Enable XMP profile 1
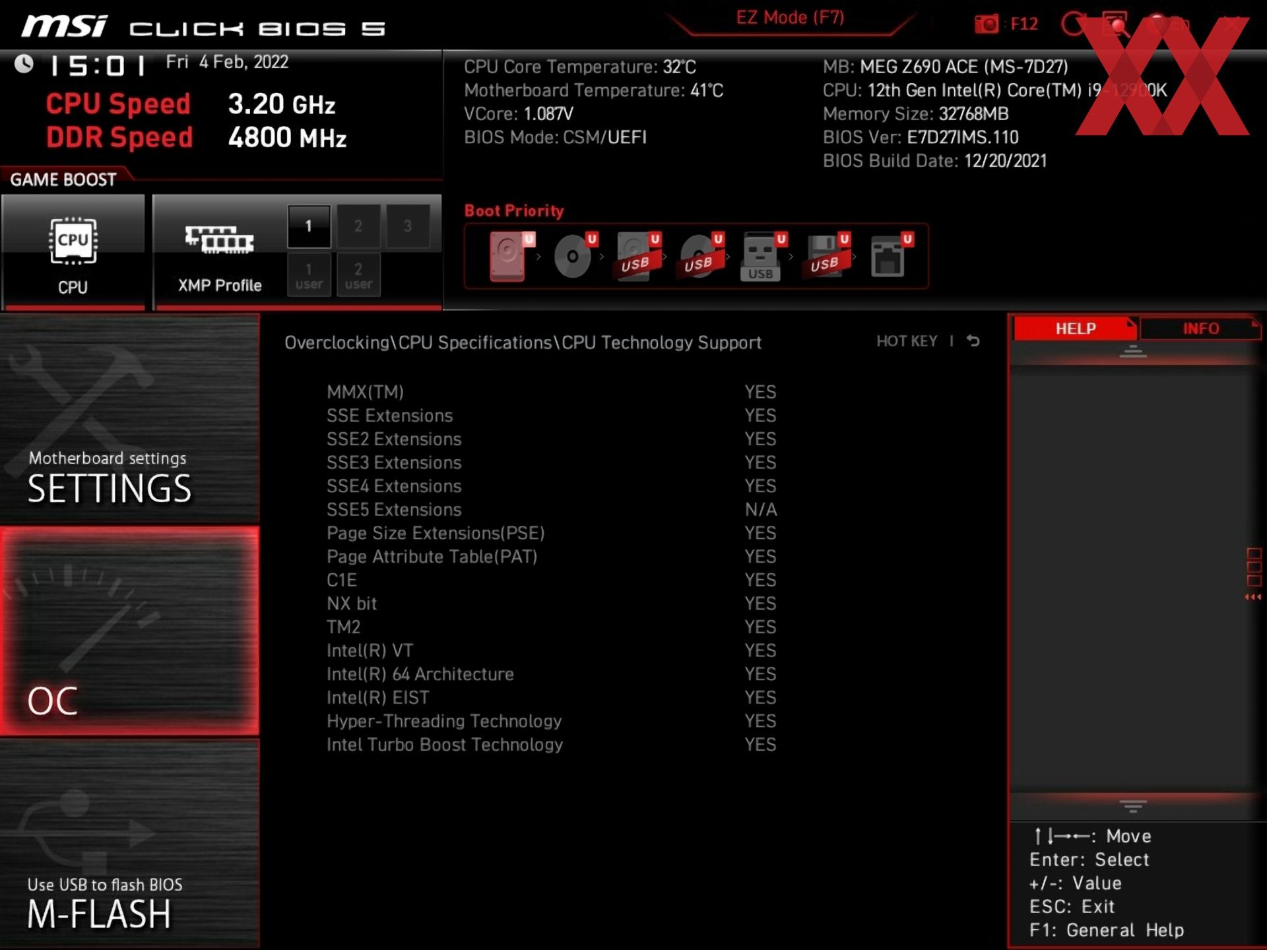The width and height of the screenshot is (1267, 950). pos(309,226)
